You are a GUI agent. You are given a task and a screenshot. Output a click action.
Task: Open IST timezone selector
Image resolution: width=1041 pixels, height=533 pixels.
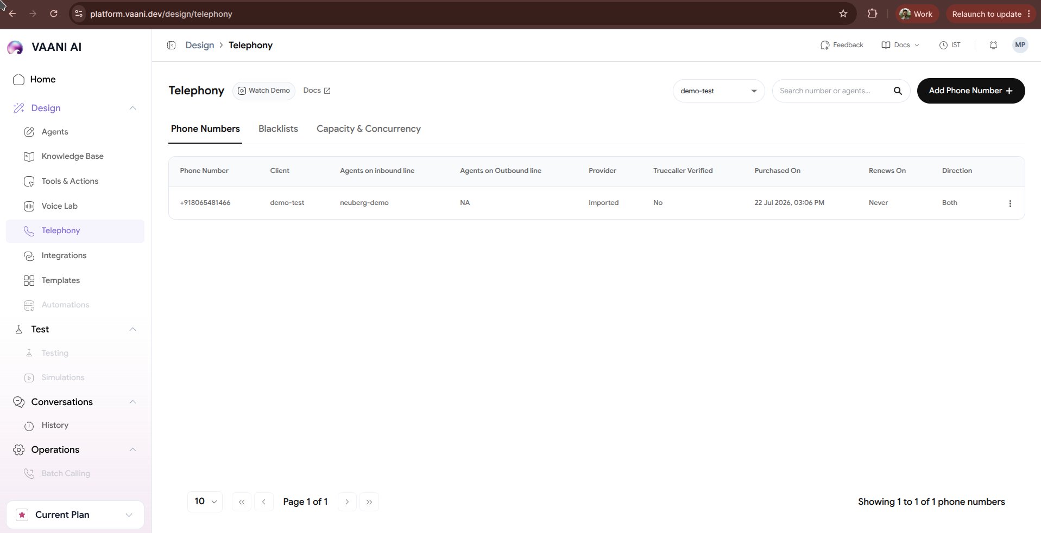(x=950, y=46)
